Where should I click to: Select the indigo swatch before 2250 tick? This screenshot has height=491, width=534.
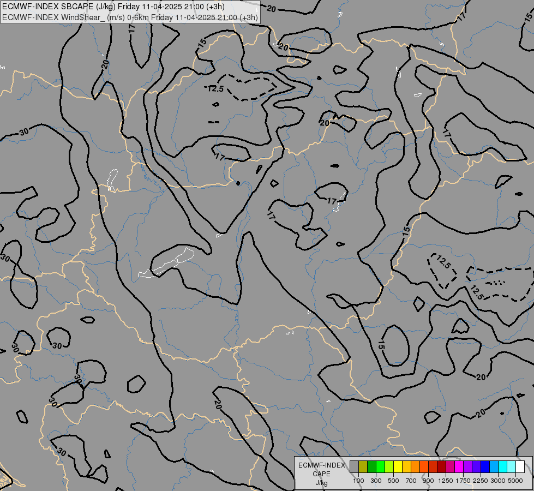point(476,466)
